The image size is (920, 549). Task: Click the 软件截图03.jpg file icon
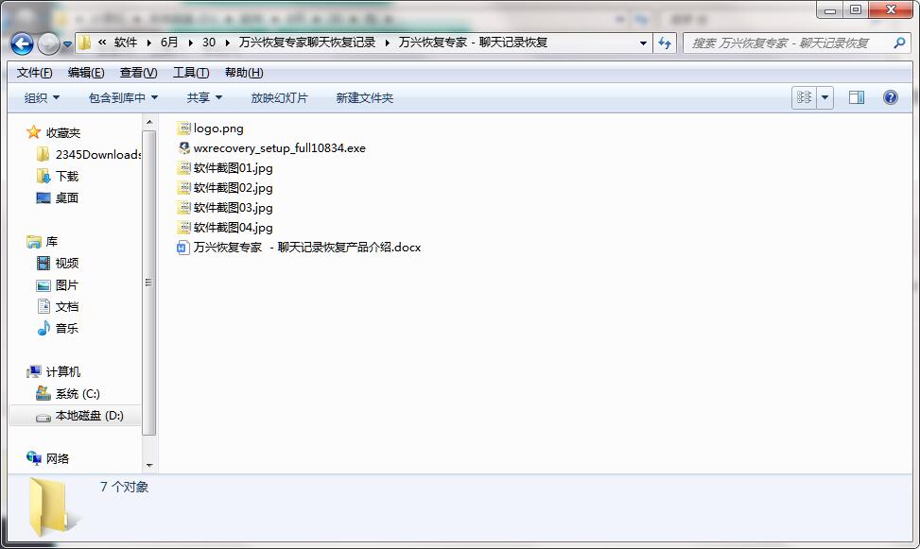point(184,208)
